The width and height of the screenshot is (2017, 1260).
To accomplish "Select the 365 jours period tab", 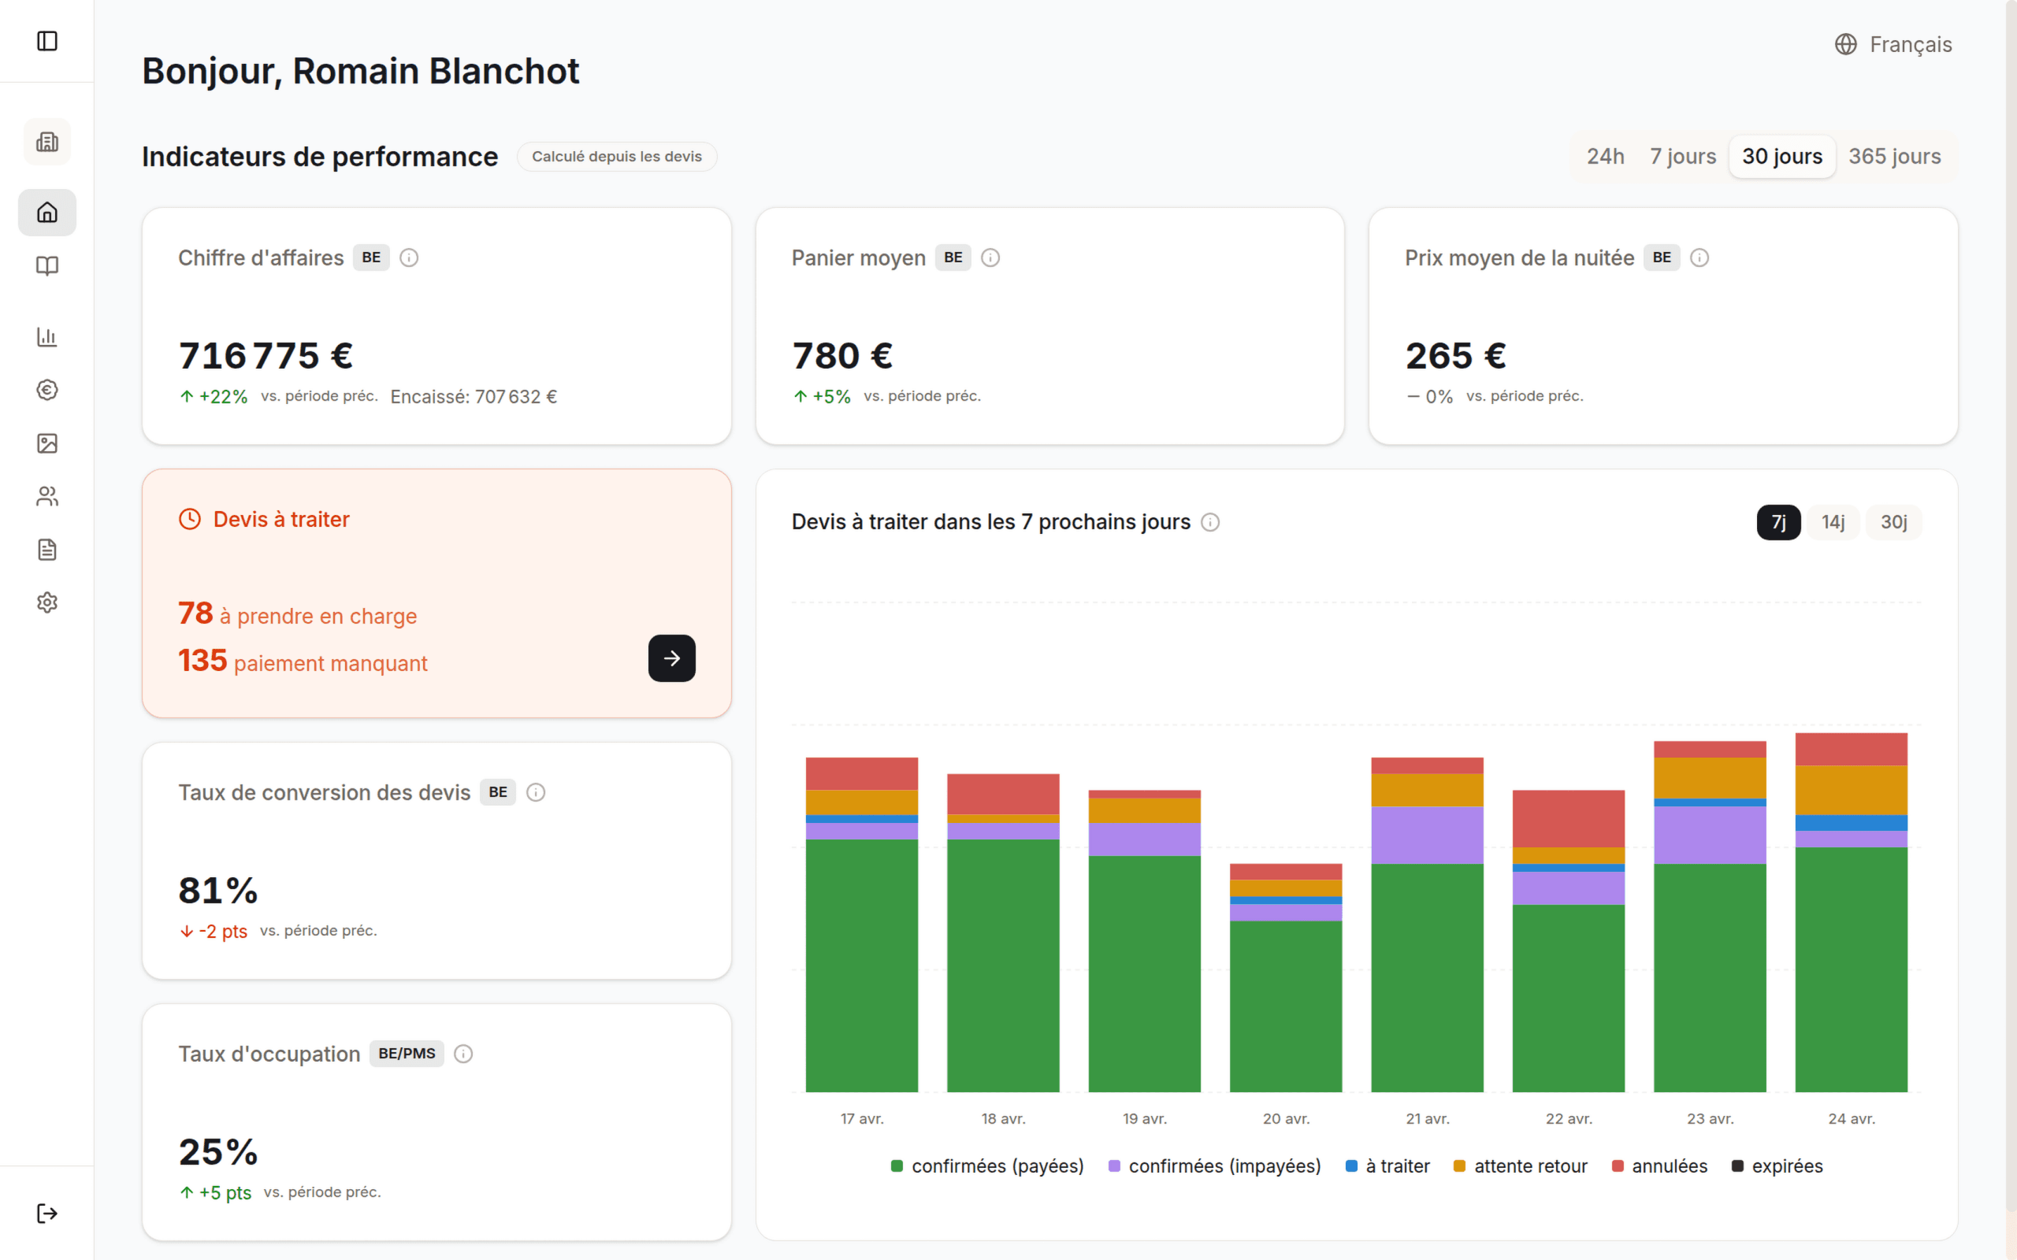I will [x=1894, y=157].
